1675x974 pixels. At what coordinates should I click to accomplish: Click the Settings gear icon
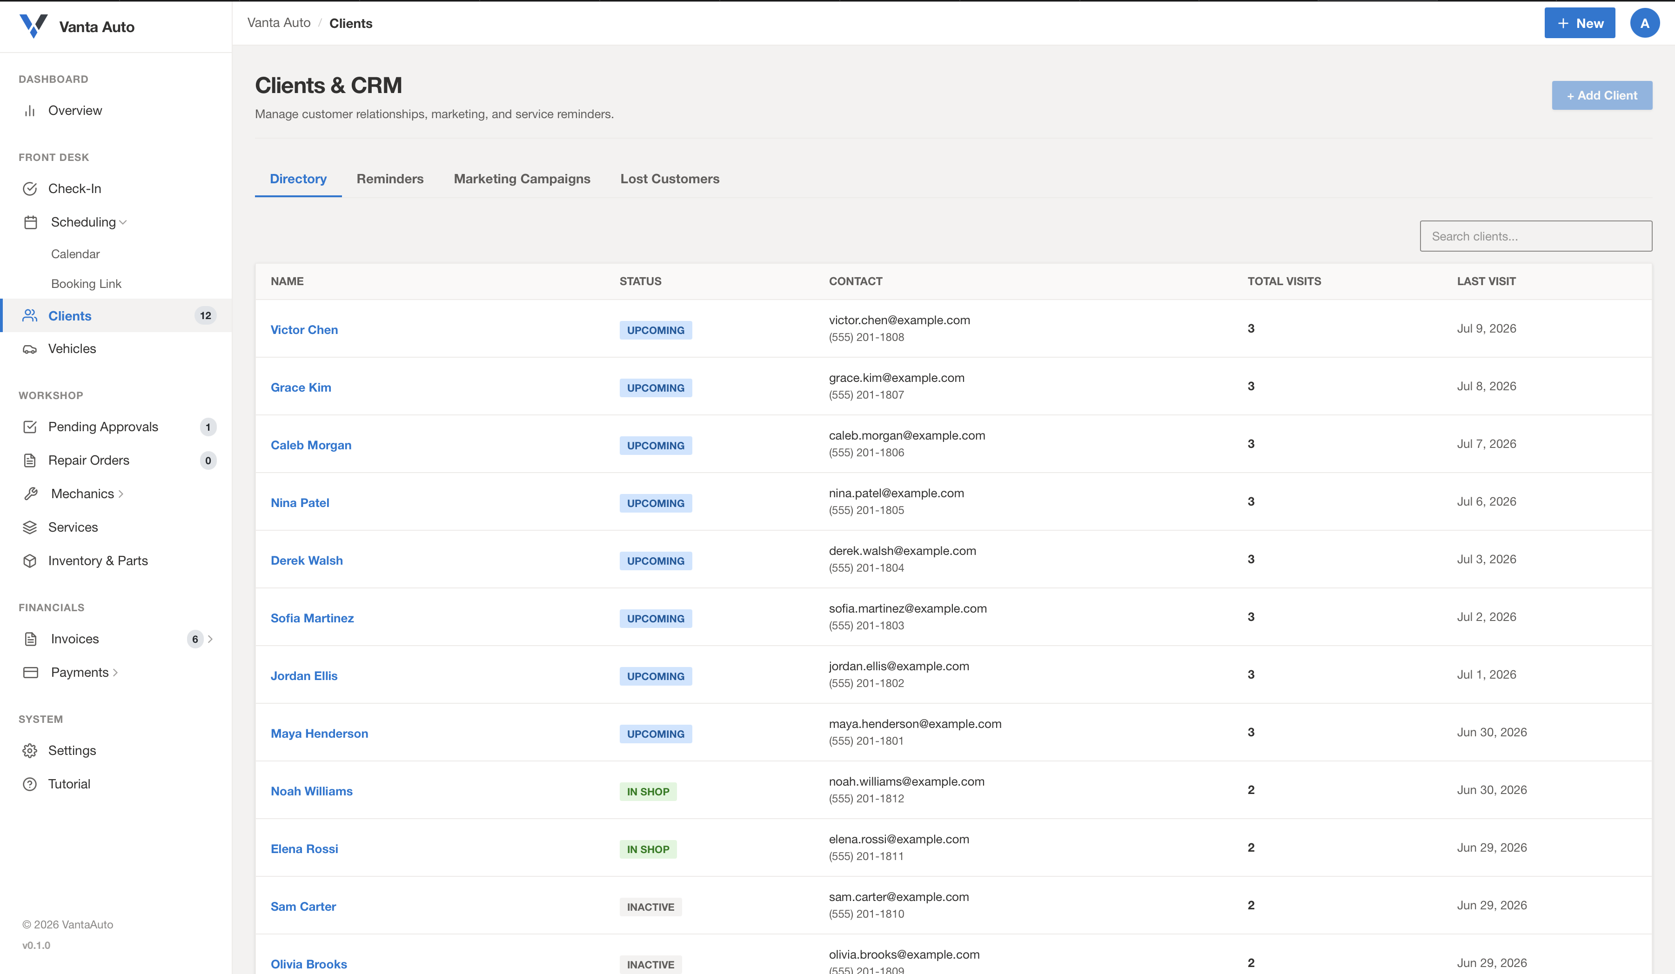30,751
